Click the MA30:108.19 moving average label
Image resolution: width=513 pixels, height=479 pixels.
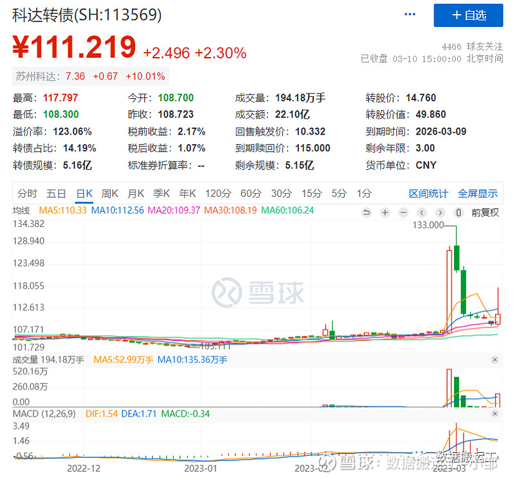(230, 210)
